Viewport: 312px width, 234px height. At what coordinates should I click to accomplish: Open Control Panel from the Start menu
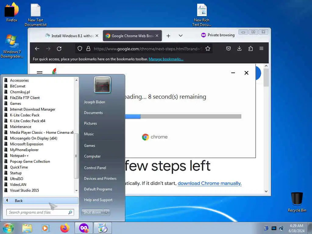coord(95,168)
